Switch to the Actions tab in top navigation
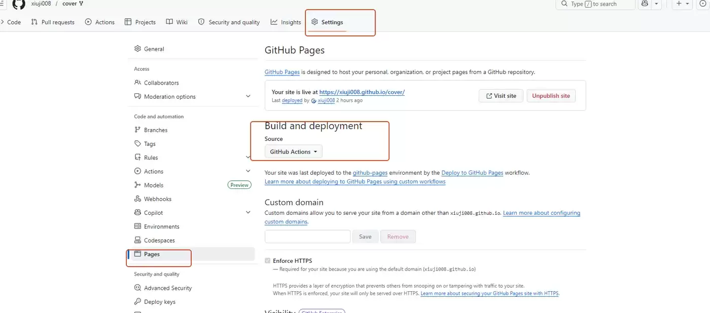 tap(100, 22)
